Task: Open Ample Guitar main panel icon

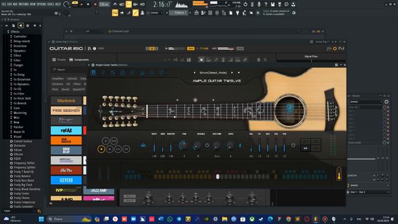Action: click(x=93, y=73)
